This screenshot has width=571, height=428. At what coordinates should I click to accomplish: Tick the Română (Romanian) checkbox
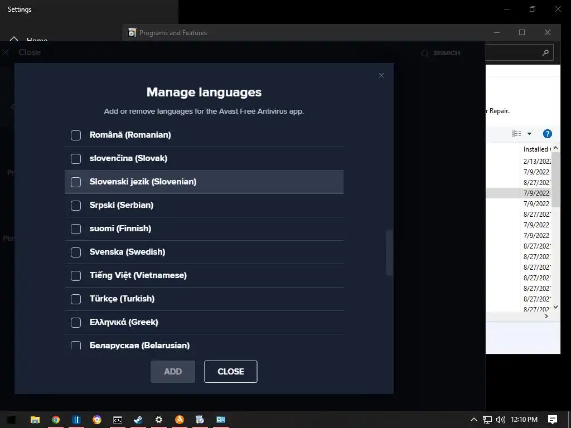[x=76, y=135]
